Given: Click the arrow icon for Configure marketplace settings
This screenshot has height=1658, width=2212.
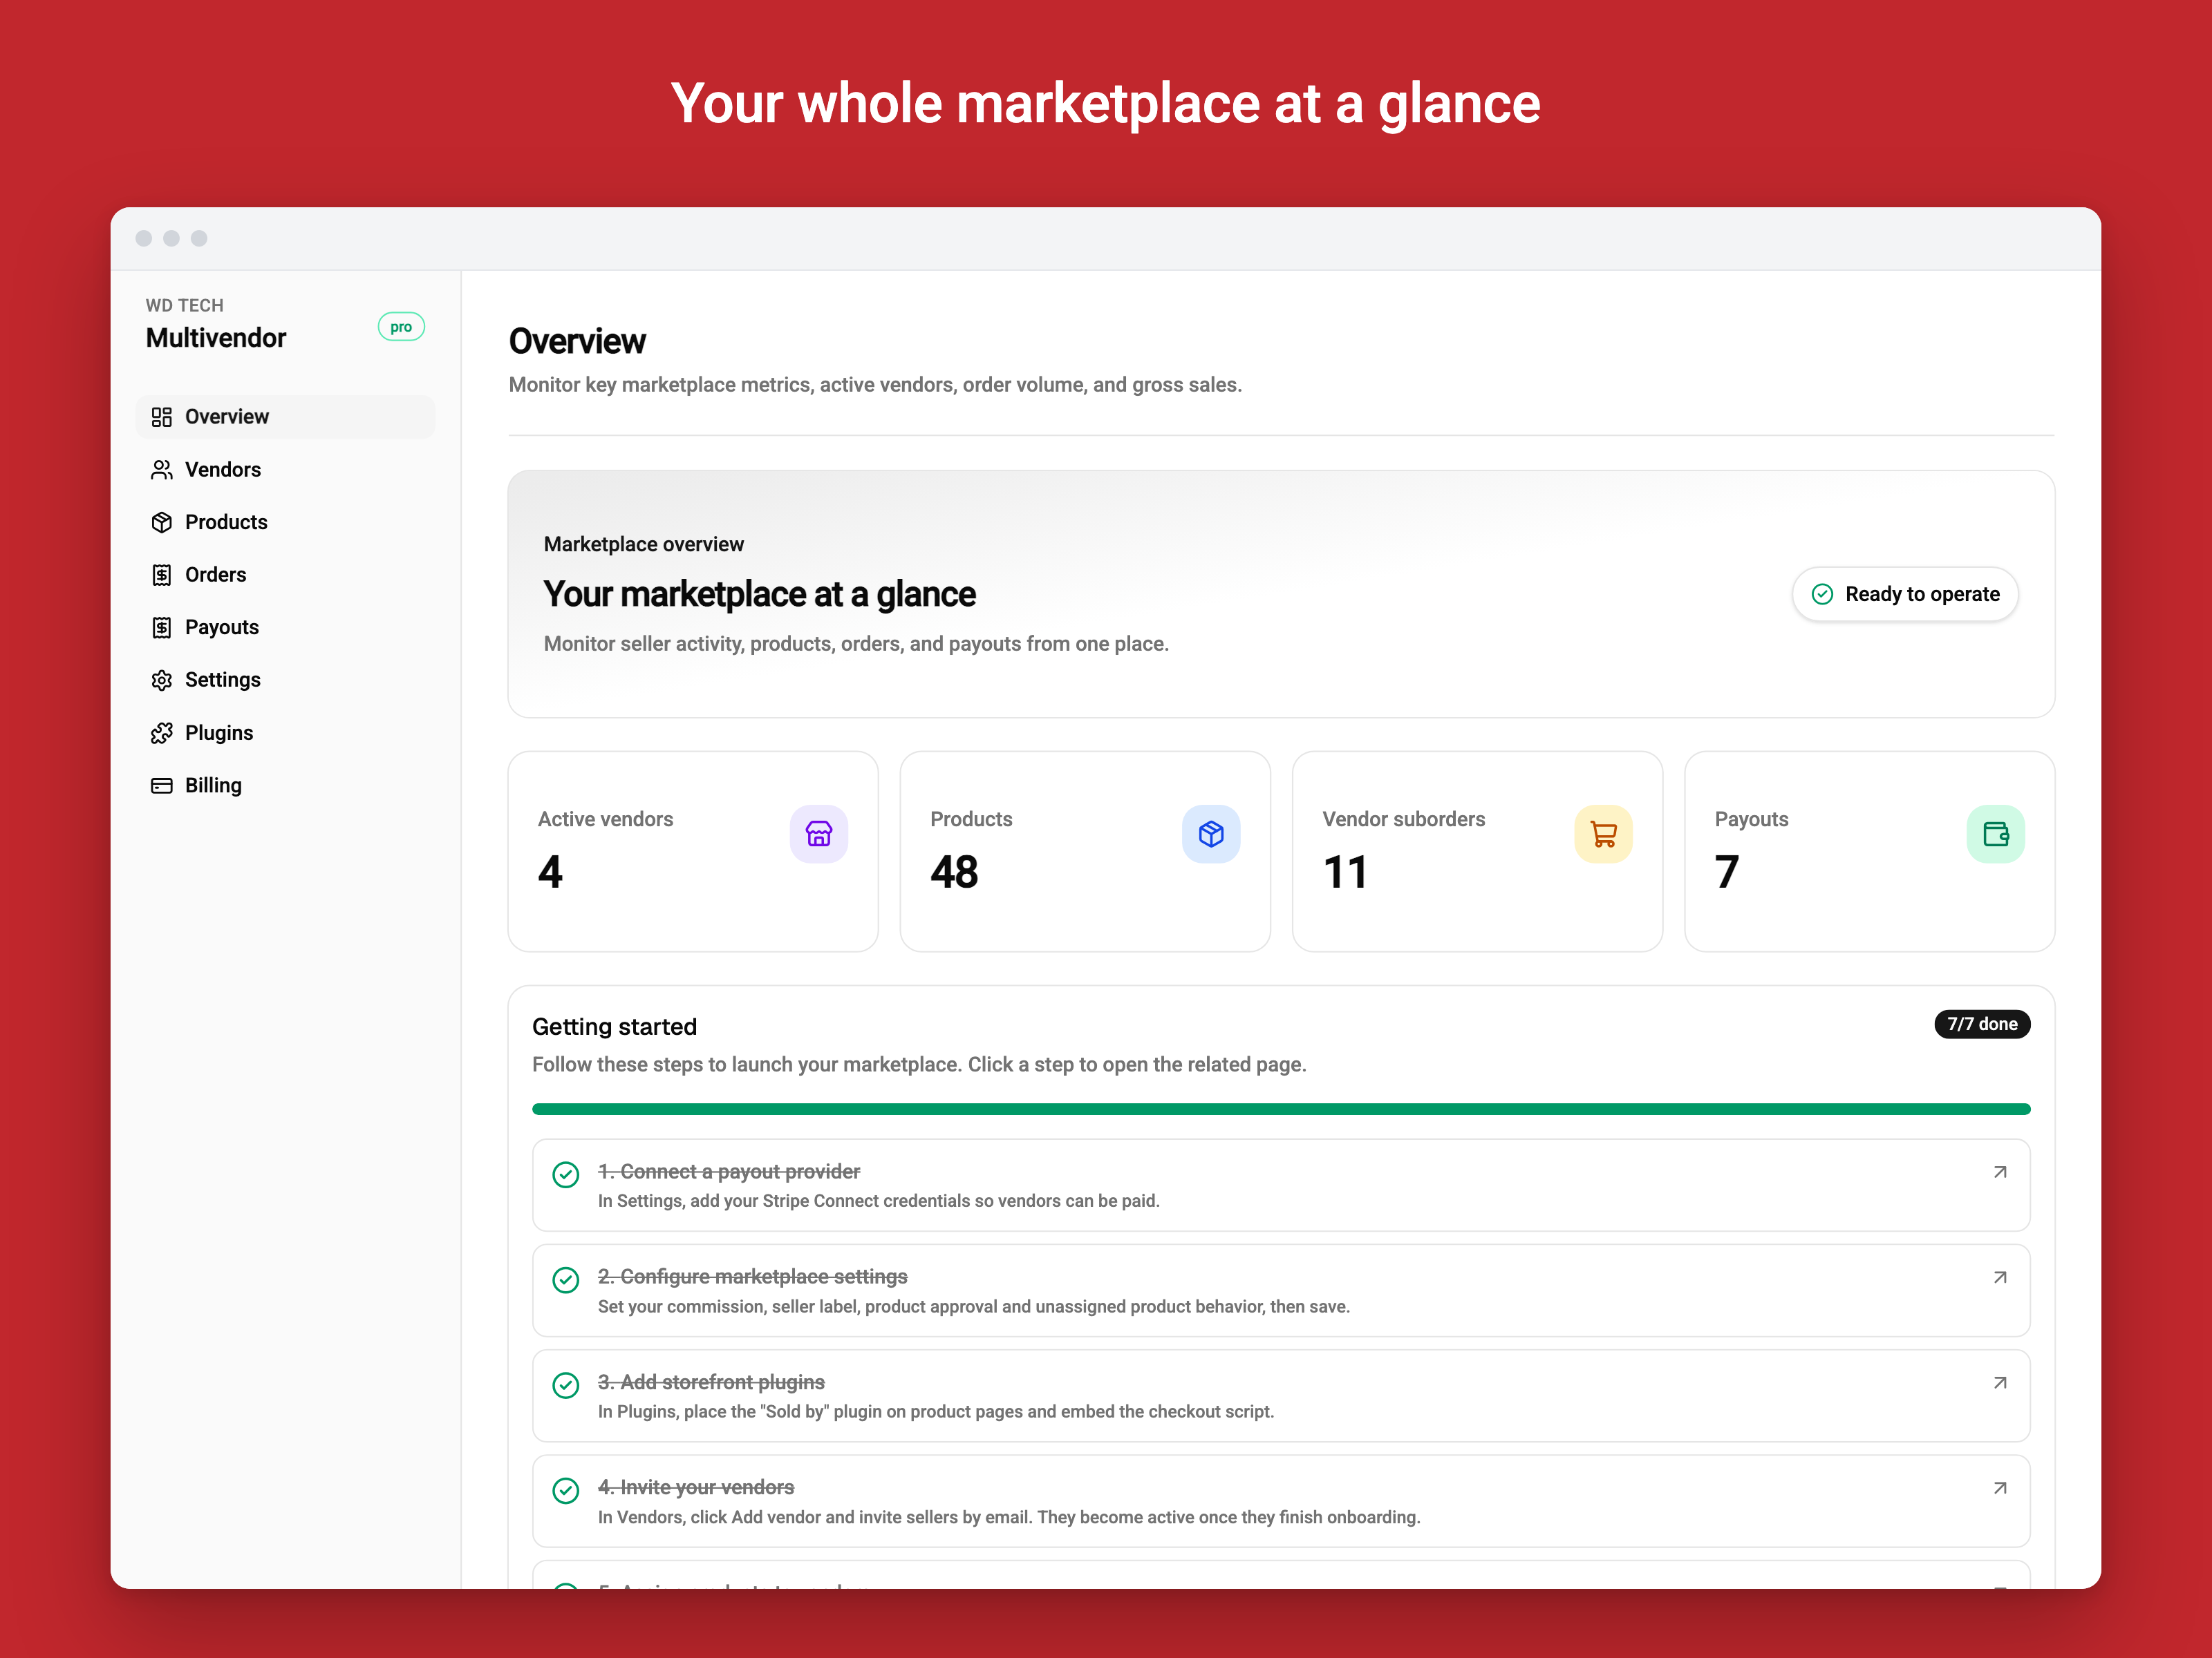Looking at the screenshot, I should [x=2000, y=1277].
